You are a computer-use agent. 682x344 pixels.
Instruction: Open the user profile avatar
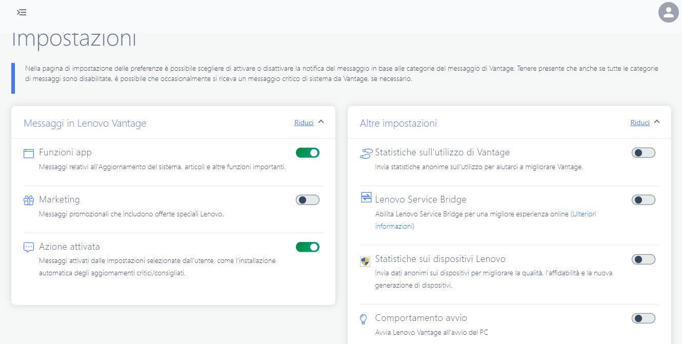(x=669, y=12)
